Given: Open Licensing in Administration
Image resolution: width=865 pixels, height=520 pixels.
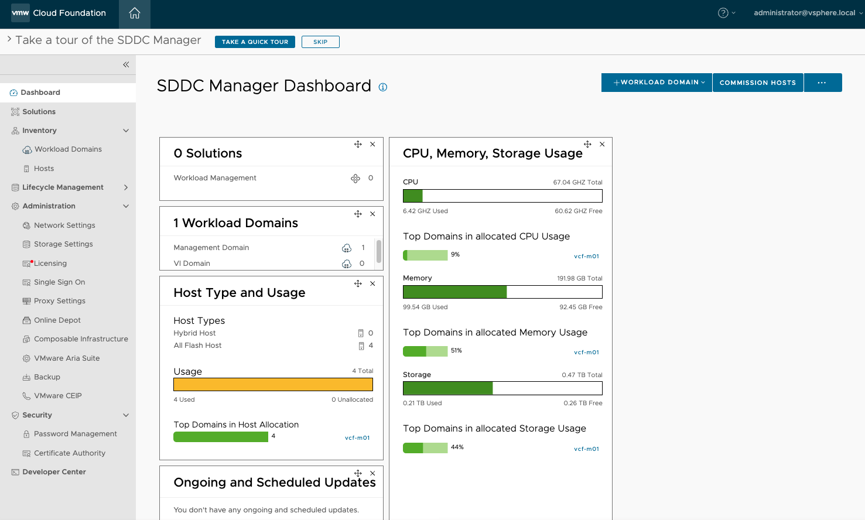Looking at the screenshot, I should 50,264.
